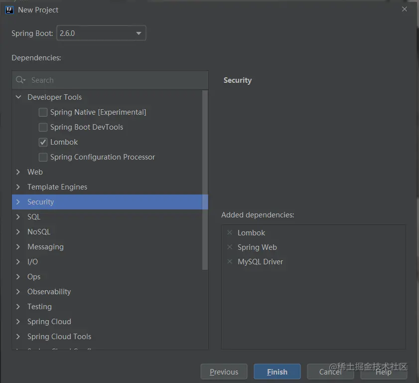Expand the Template Engines category
Screen dimensions: 419x383
[18, 187]
